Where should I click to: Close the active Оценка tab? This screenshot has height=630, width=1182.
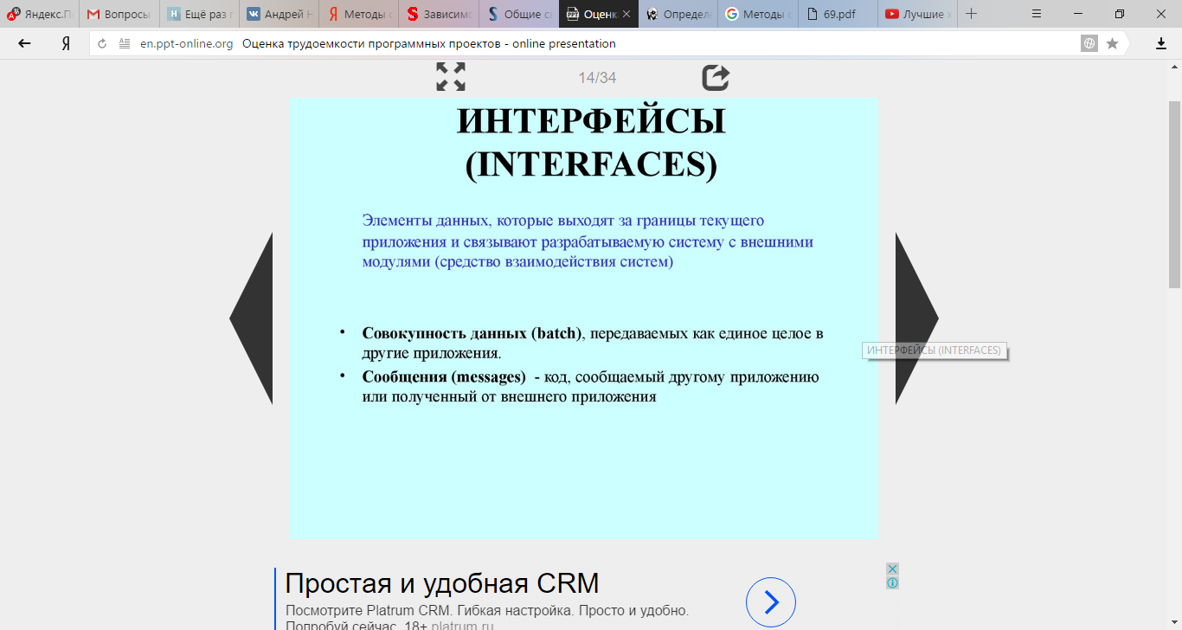pos(626,15)
